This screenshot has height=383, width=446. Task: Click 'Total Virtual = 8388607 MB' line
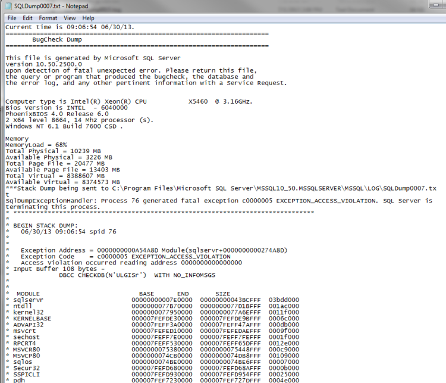tap(55, 176)
